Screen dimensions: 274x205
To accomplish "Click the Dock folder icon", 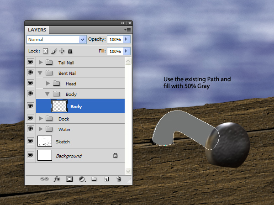I will coord(49,119).
